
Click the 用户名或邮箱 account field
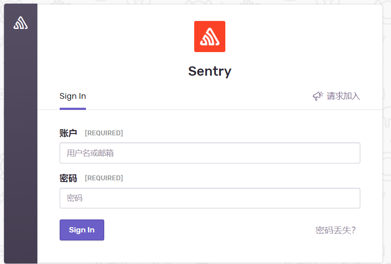point(209,153)
